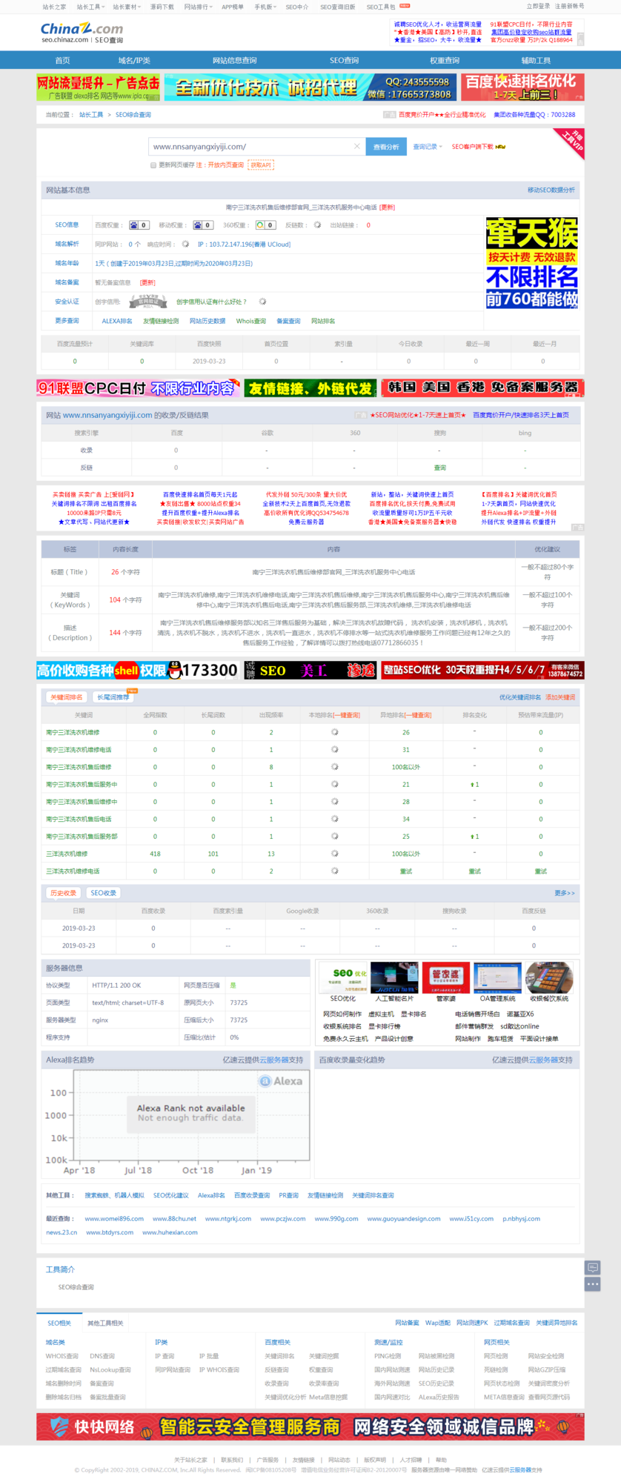Clear the URL field with the X icon
This screenshot has height=1482, width=621.
coord(357,147)
